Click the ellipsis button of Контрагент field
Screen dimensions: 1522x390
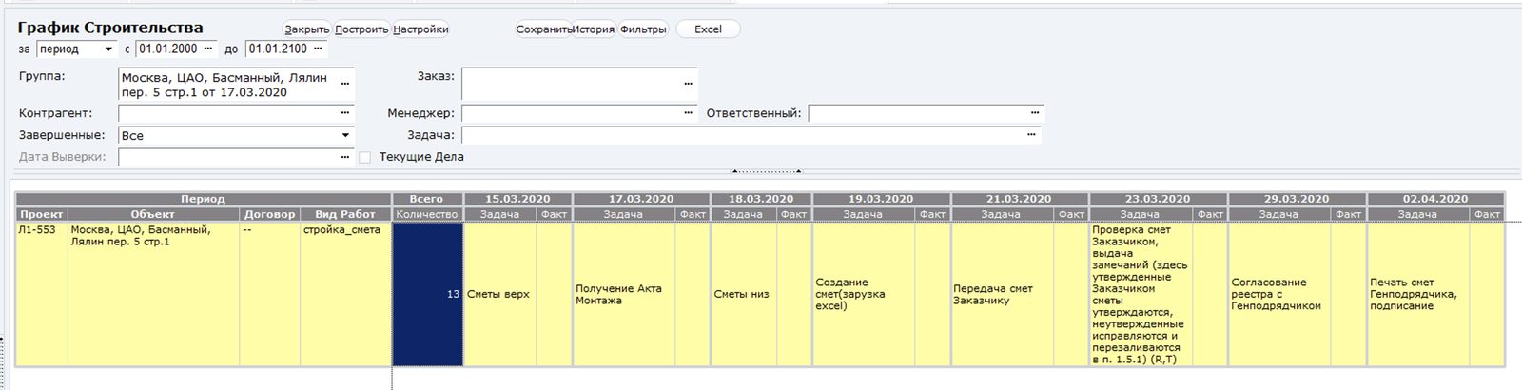(344, 113)
